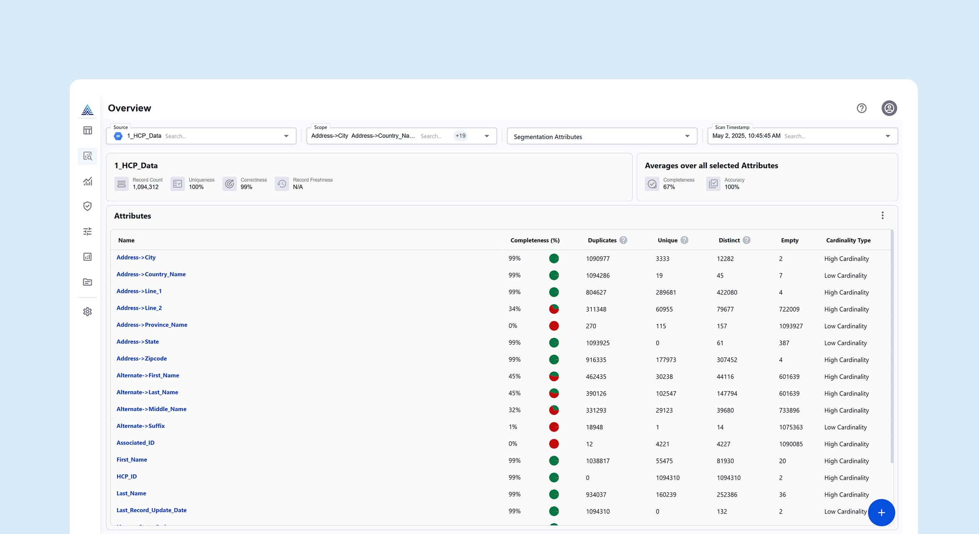Sort by the Completeness (%) column header
This screenshot has width=979, height=534.
[535, 240]
